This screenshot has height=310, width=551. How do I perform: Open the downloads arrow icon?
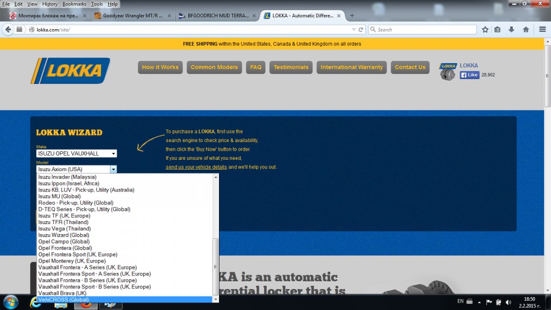coord(511,30)
